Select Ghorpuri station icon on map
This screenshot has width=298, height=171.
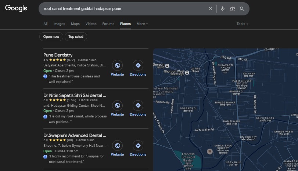167,66
